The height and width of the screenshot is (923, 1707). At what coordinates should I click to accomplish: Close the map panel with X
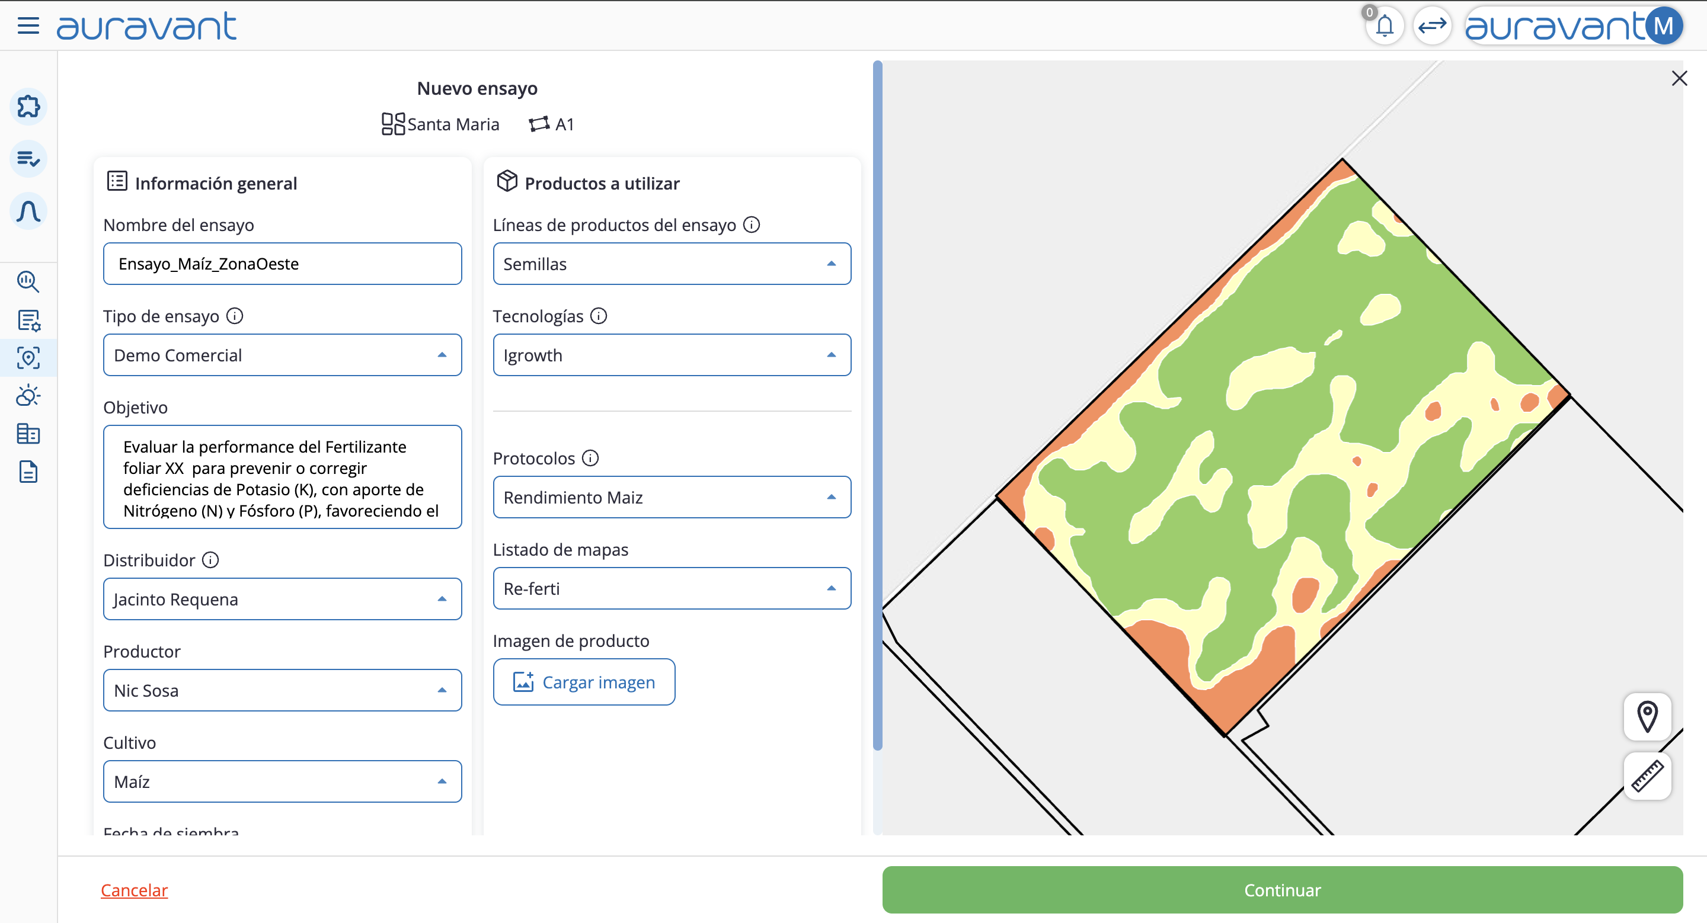pos(1679,79)
